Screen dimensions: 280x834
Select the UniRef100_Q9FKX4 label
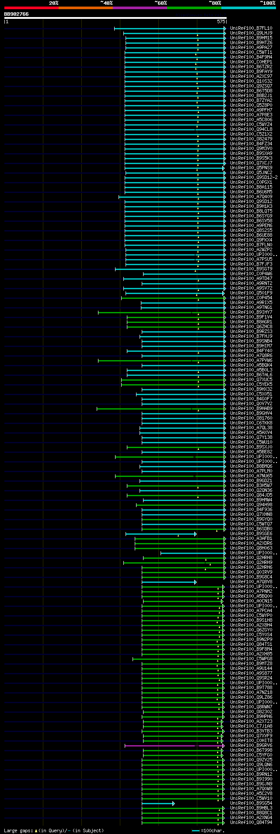tap(251, 240)
